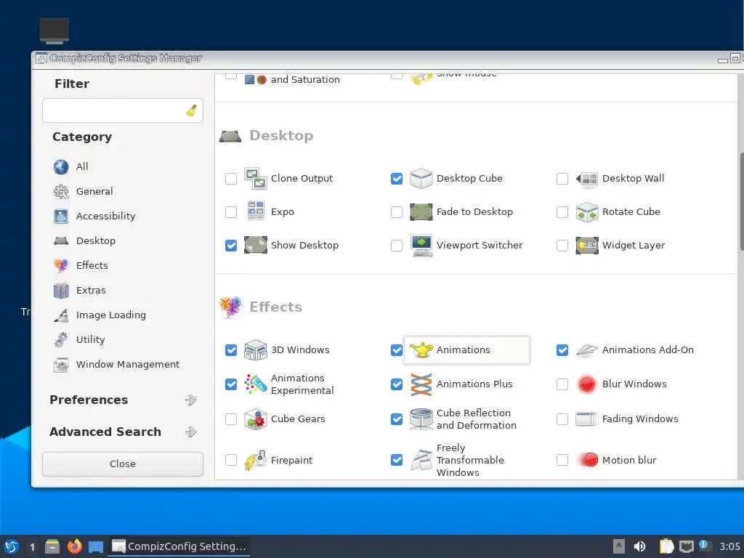Click the Firepaint plugin icon
The width and height of the screenshot is (744, 558).
(x=255, y=460)
